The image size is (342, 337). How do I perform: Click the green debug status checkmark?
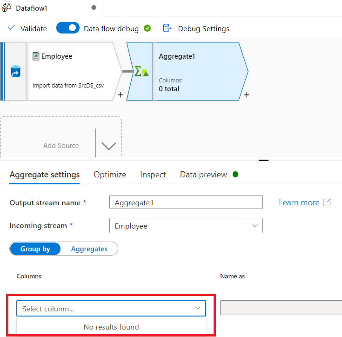147,28
